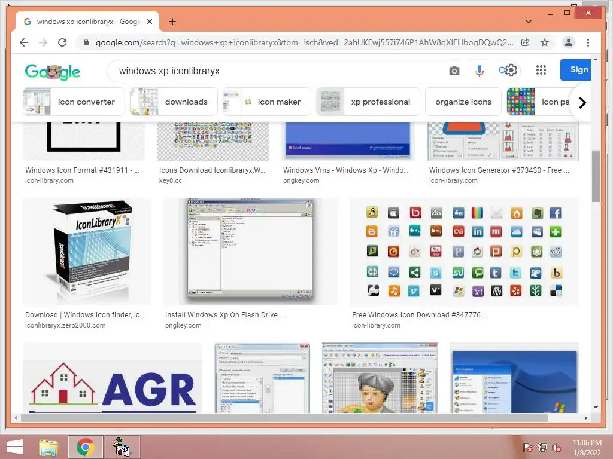Click pngkey.com under Windows Vms result
Image resolution: width=613 pixels, height=459 pixels.
coord(301,180)
